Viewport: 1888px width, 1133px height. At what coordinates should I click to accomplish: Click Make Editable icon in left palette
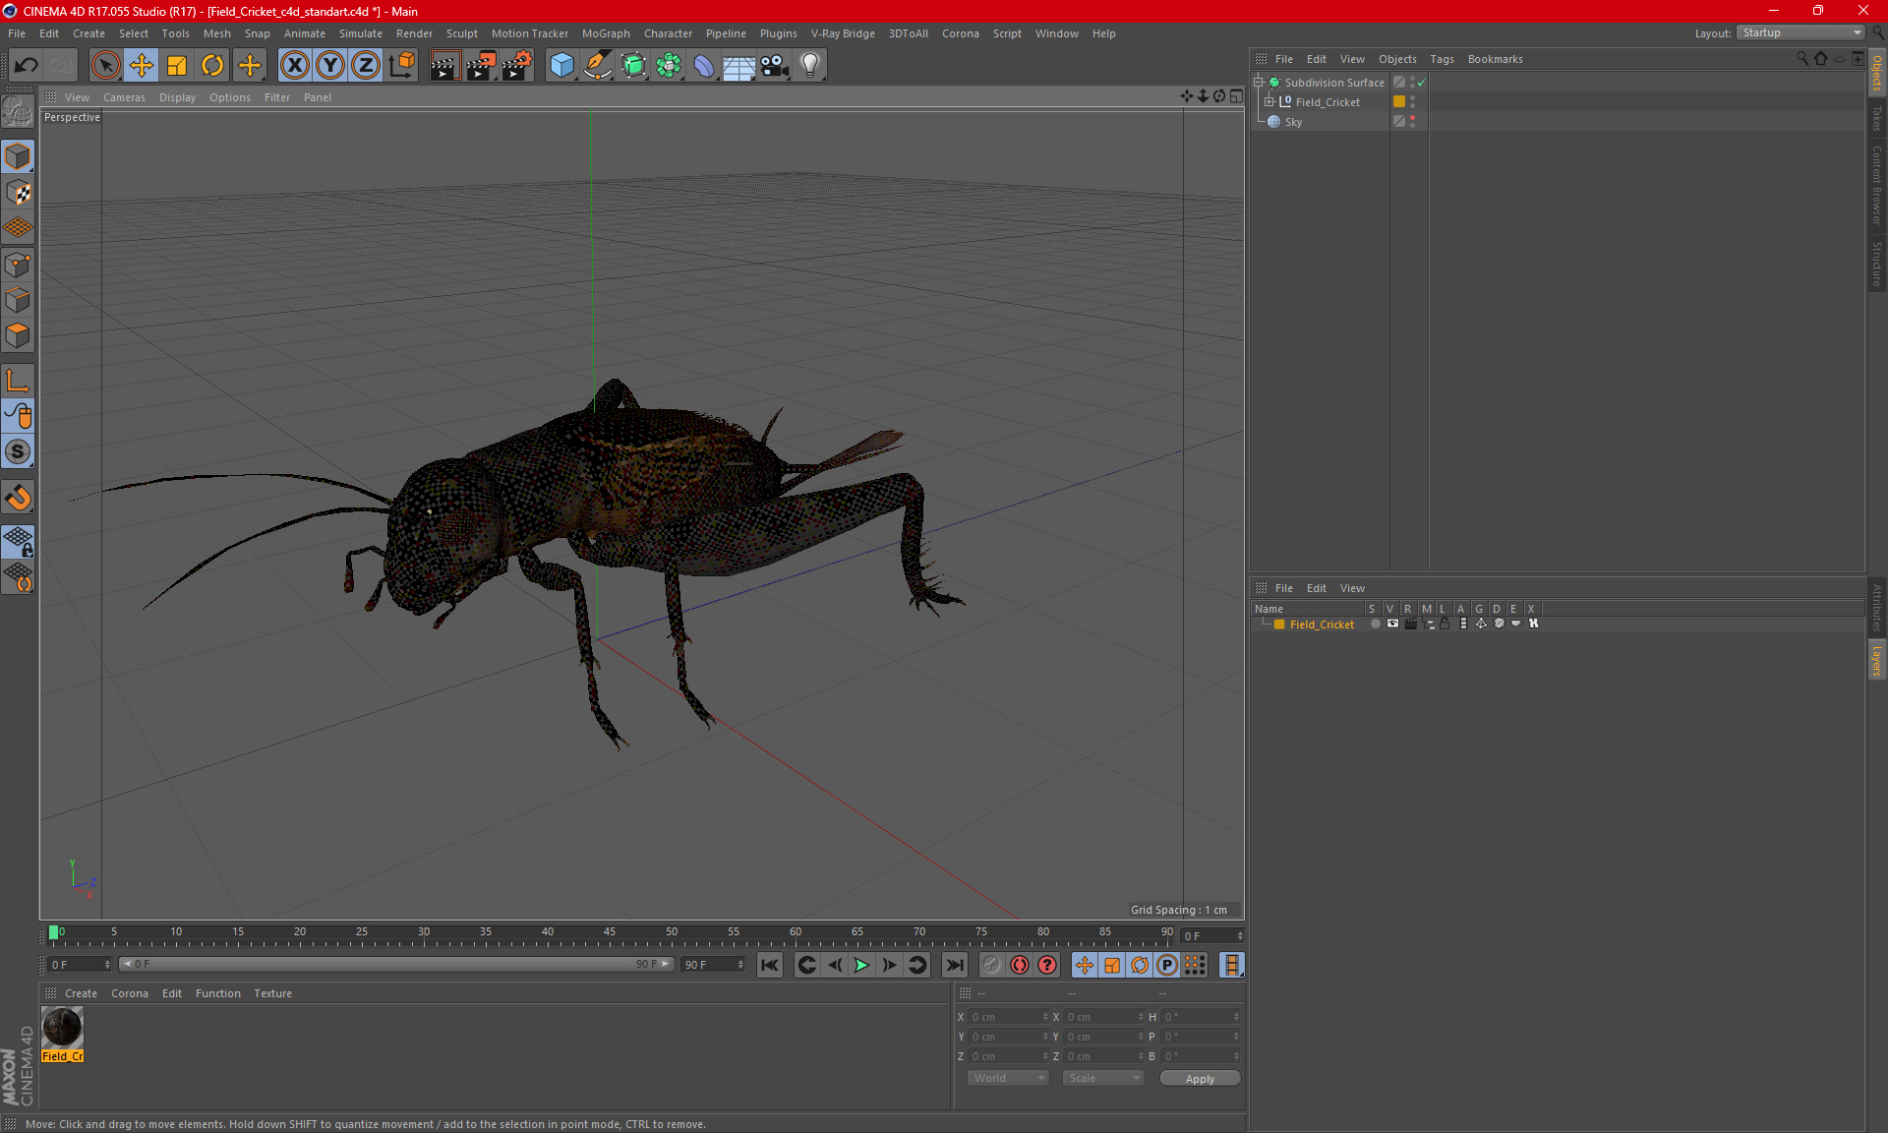tap(18, 112)
